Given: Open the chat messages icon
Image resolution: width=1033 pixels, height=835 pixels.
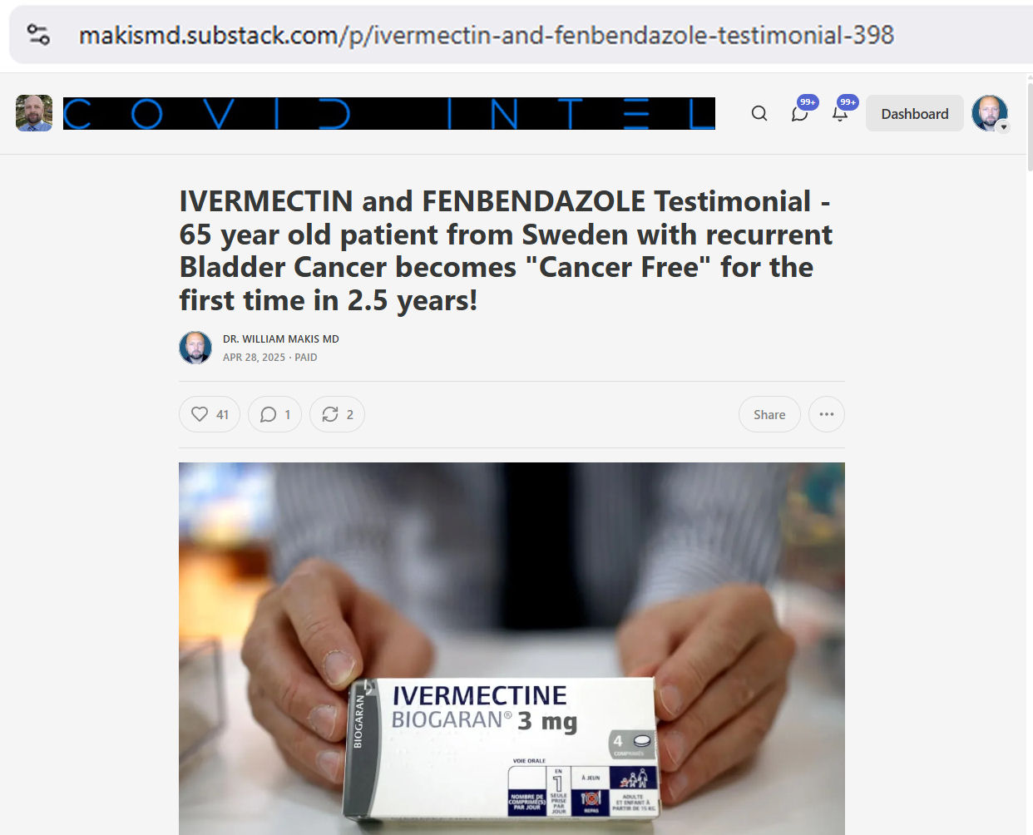Looking at the screenshot, I should [x=800, y=113].
